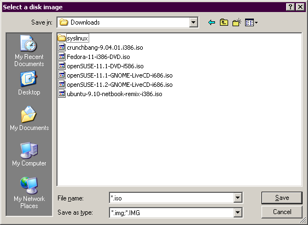
Task: Go up one folder level
Action: tap(224, 22)
